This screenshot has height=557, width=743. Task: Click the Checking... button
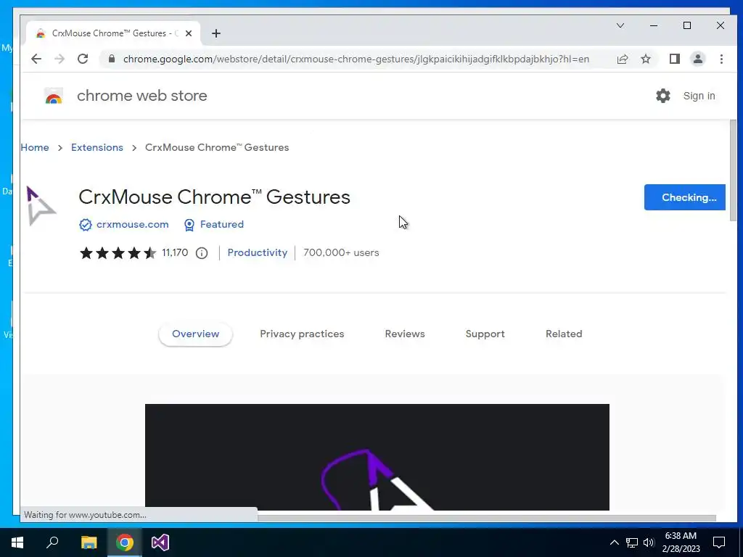[685, 197]
